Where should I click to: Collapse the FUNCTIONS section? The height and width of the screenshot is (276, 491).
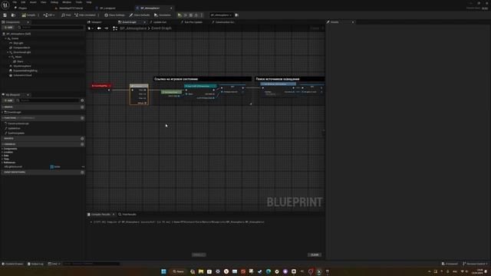pyautogui.click(x=3, y=118)
